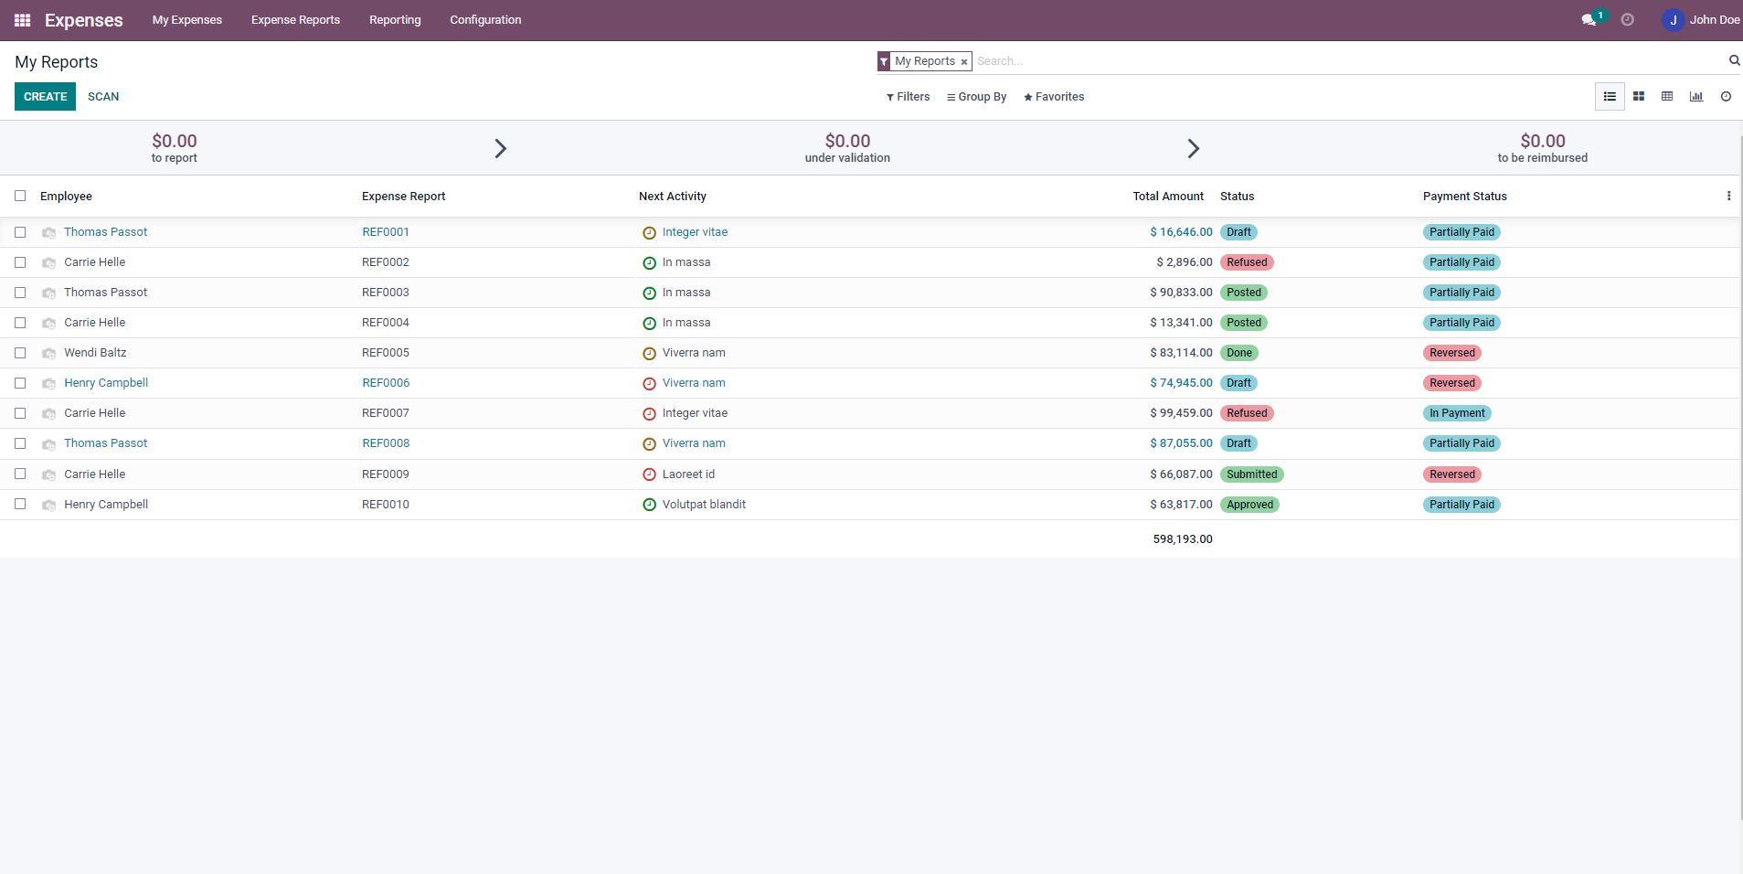Click the CREATE button
The height and width of the screenshot is (874, 1743).
(x=45, y=97)
